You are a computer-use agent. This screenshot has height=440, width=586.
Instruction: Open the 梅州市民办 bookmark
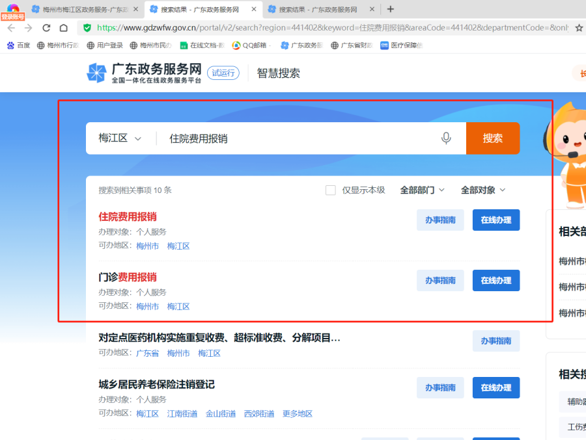(x=151, y=45)
